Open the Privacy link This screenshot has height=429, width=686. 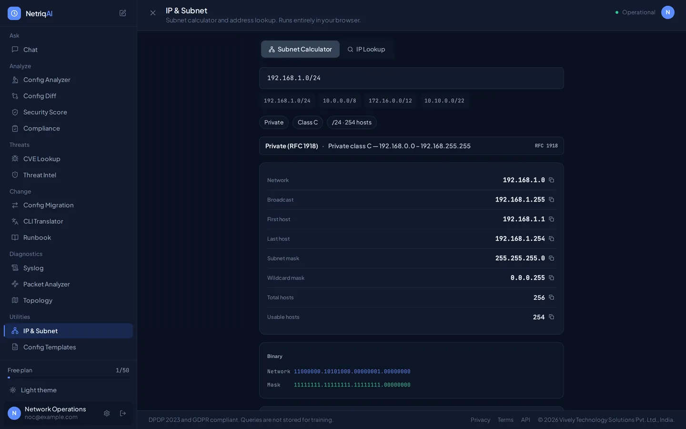pos(480,420)
